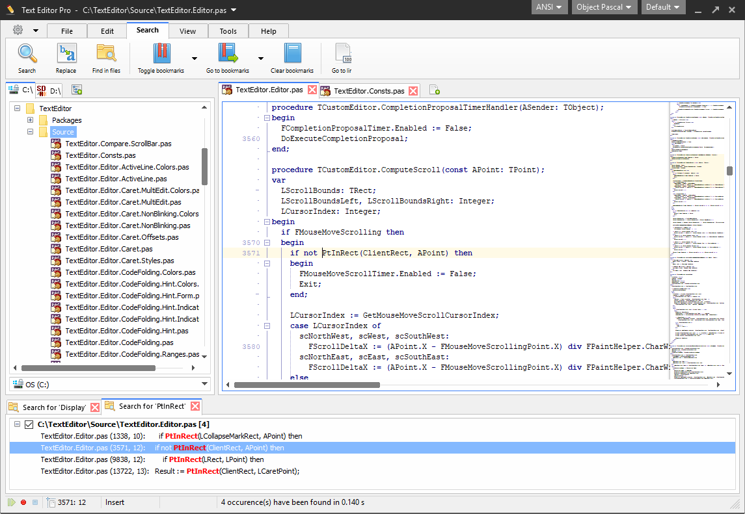Image resolution: width=745 pixels, height=514 pixels.
Task: Click the file tree vertical scrollbar thumb
Action: [x=205, y=166]
